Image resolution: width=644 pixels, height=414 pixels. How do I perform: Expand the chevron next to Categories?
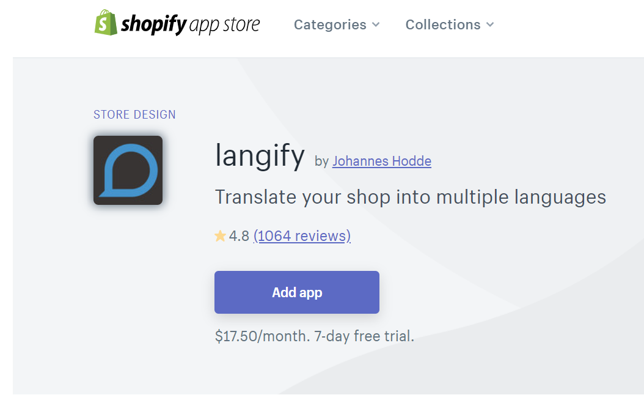(x=376, y=24)
